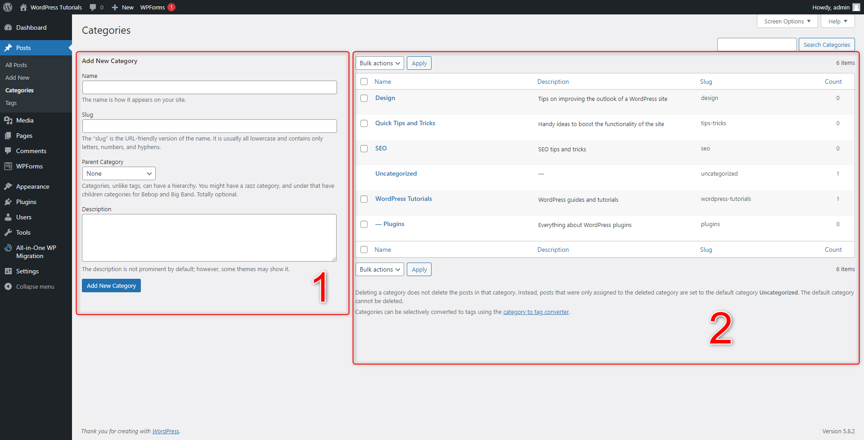Viewport: 864px width, 440px height.
Task: Open the site home icon
Action: tap(23, 7)
